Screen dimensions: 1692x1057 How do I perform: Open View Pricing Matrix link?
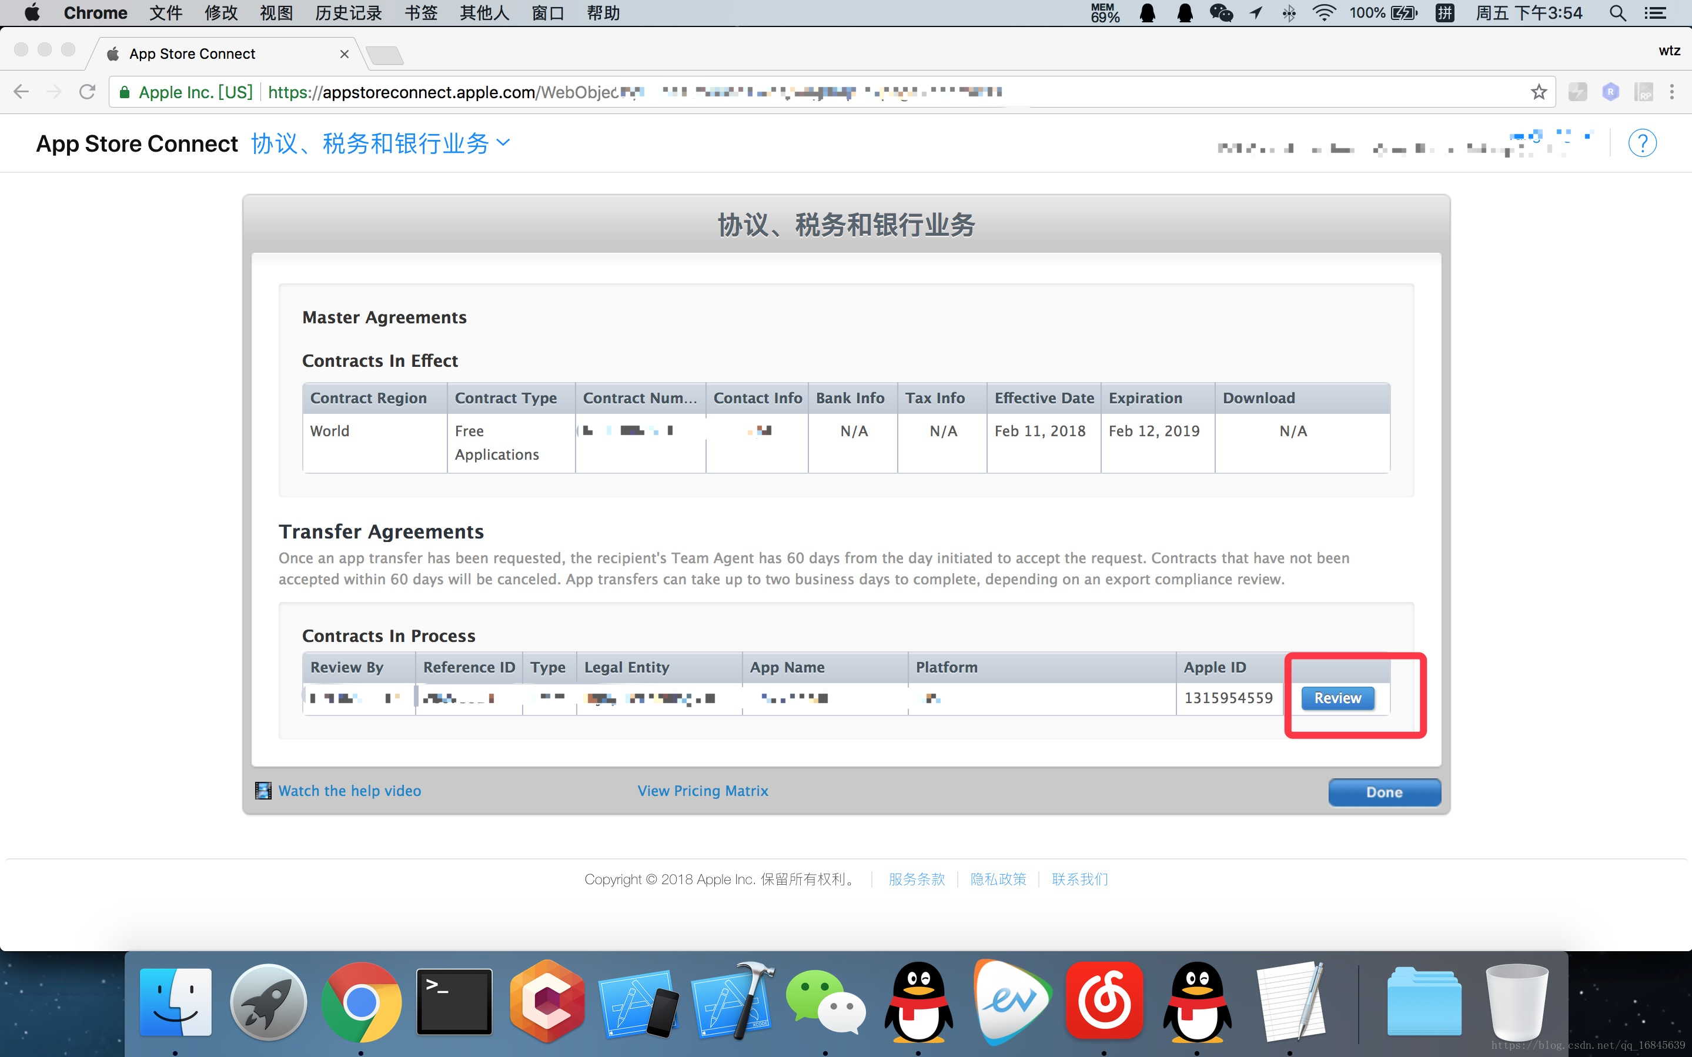click(703, 791)
